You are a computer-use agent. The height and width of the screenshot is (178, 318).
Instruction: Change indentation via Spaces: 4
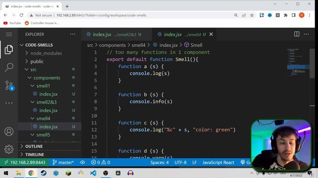(x=159, y=163)
